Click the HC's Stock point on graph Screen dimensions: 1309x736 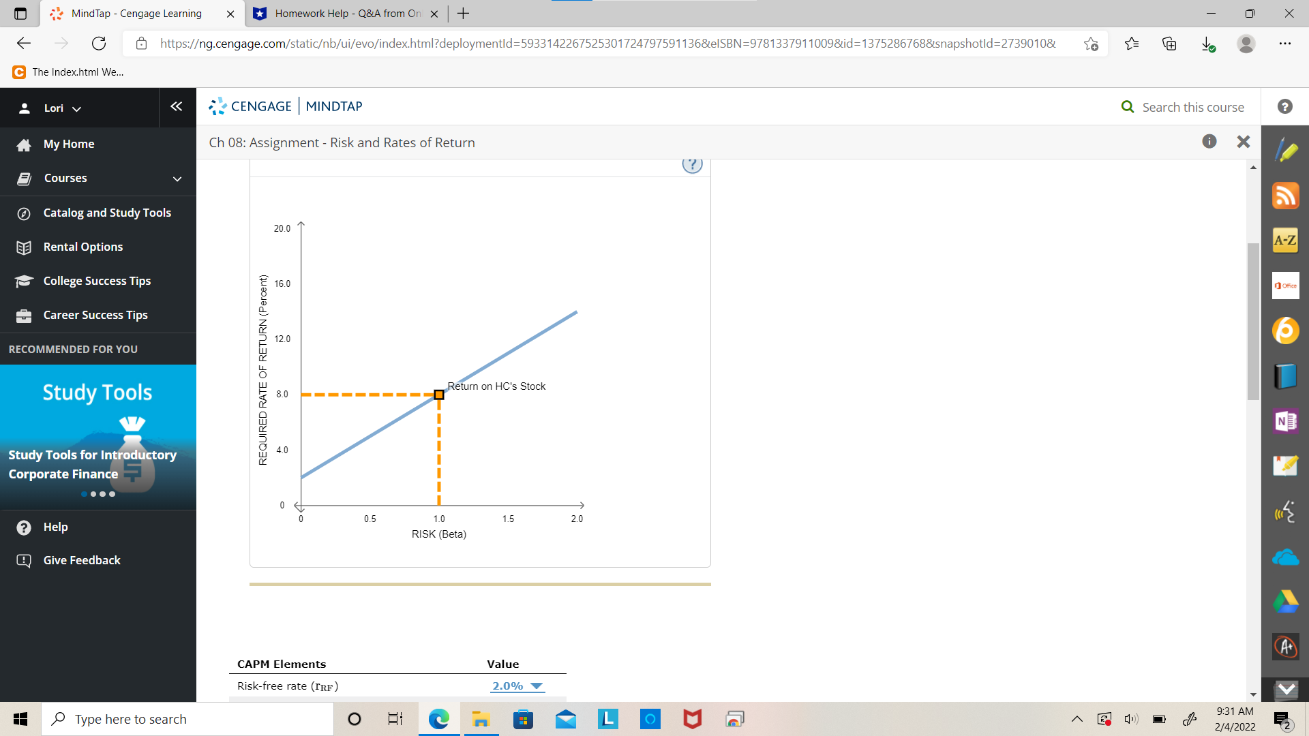(439, 395)
